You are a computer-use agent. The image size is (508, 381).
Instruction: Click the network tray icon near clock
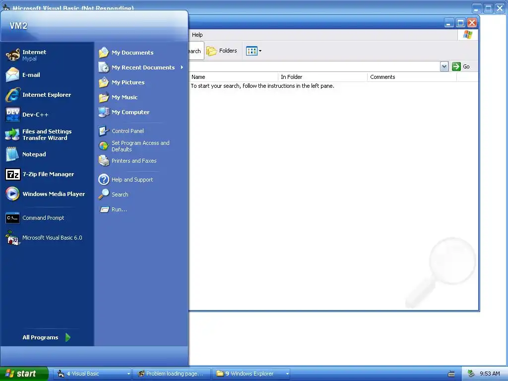471,374
